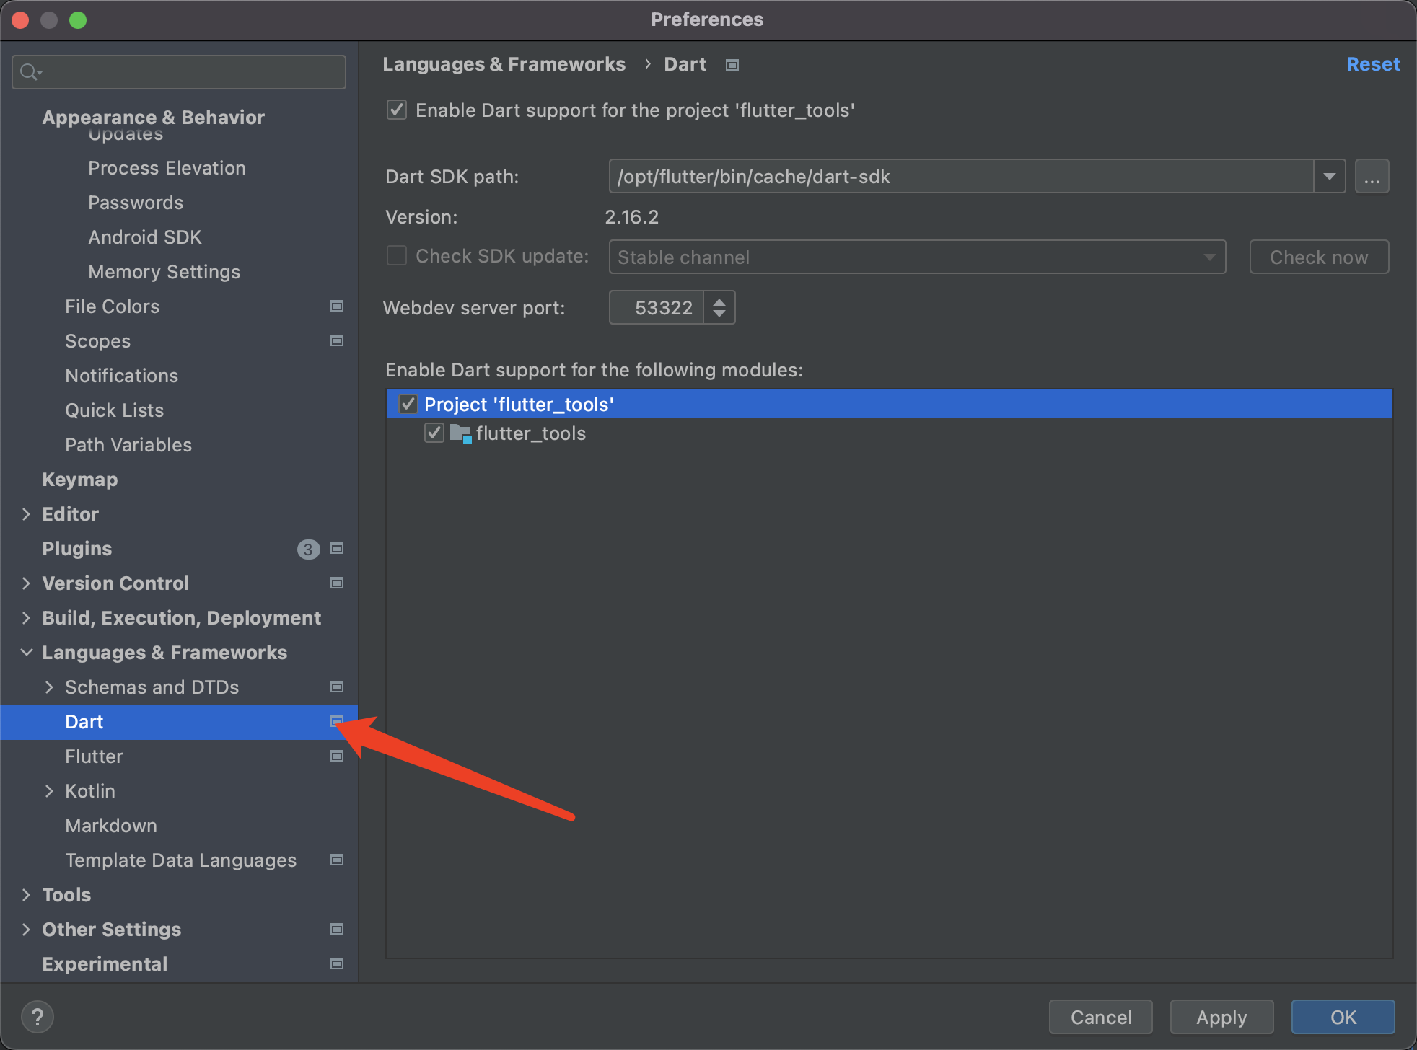
Task: Expand the Other Settings section
Action: click(x=26, y=929)
